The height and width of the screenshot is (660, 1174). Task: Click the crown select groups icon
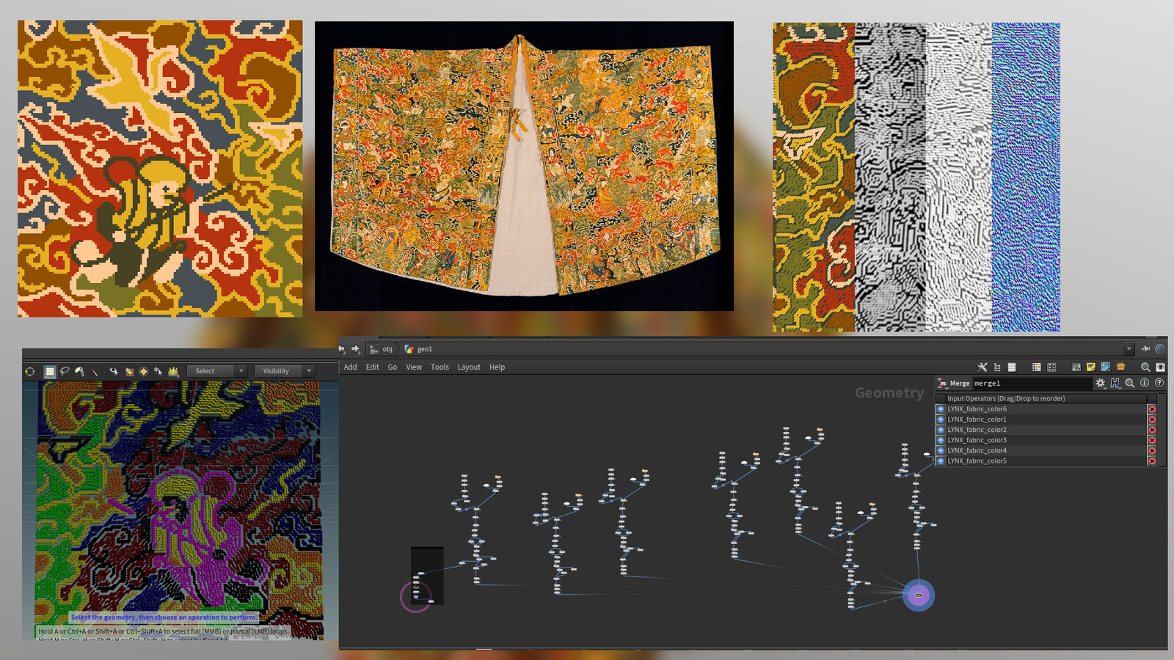point(174,371)
